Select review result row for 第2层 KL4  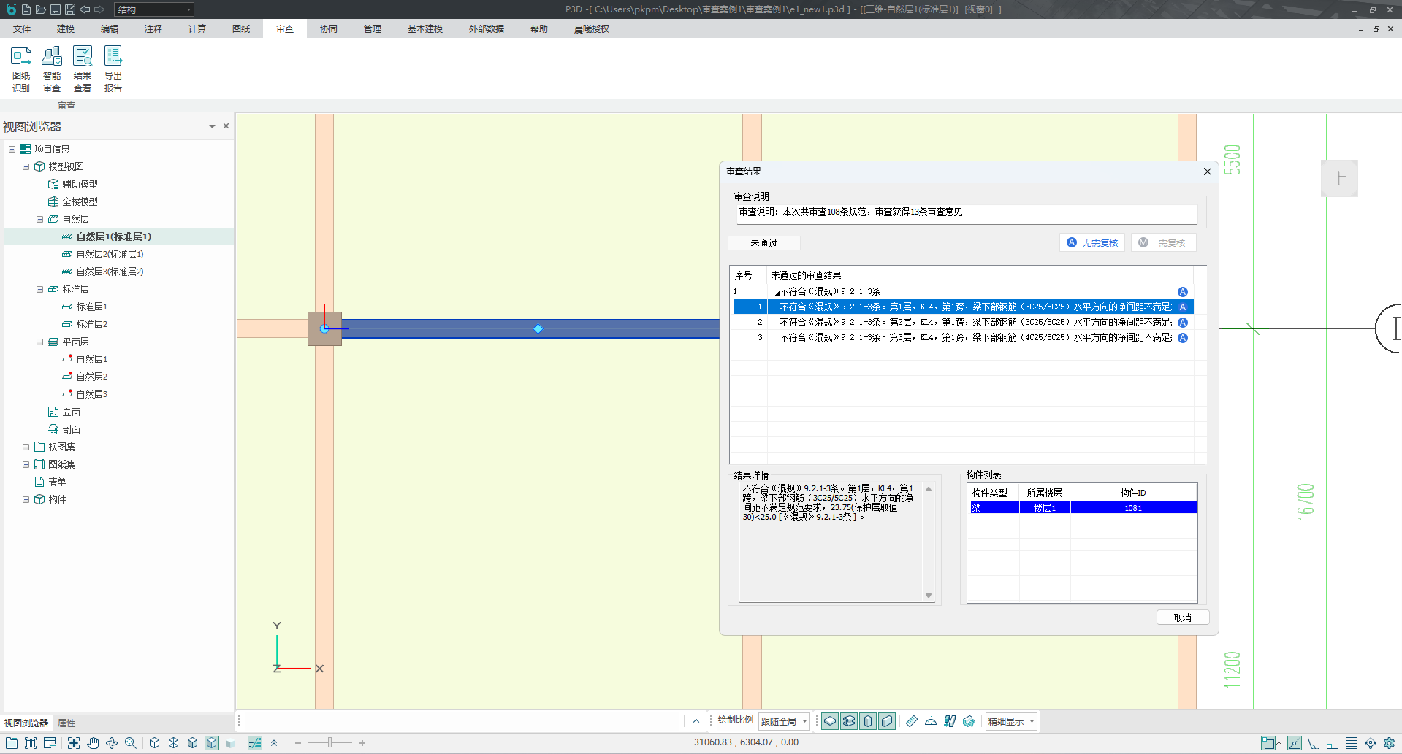click(972, 322)
